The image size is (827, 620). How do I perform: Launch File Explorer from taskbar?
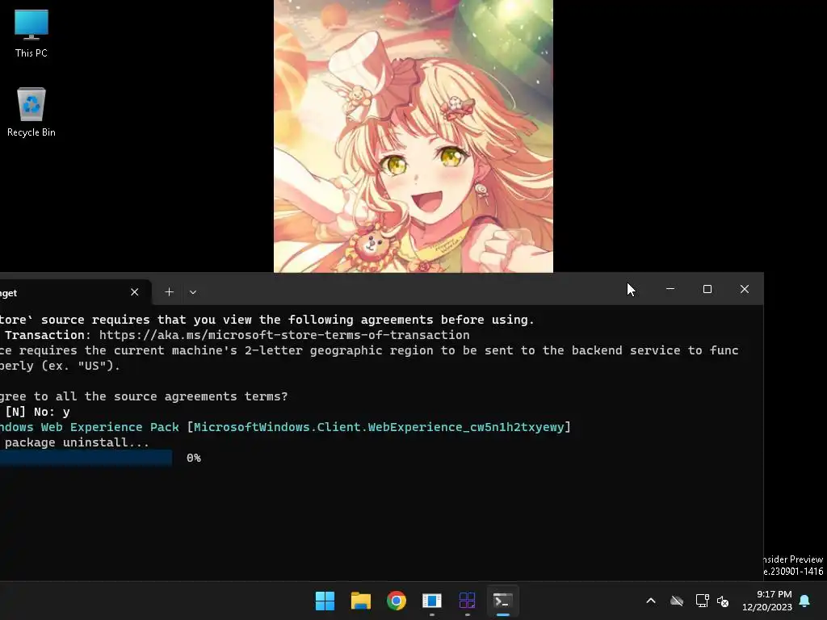(361, 601)
